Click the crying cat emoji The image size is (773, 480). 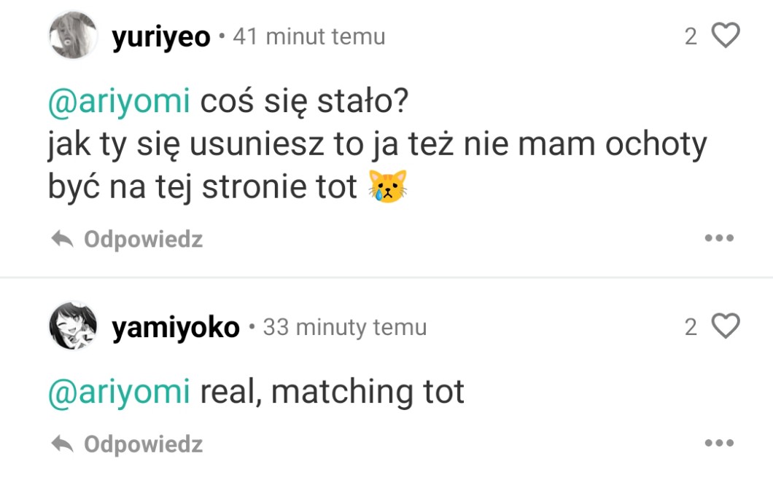[387, 186]
